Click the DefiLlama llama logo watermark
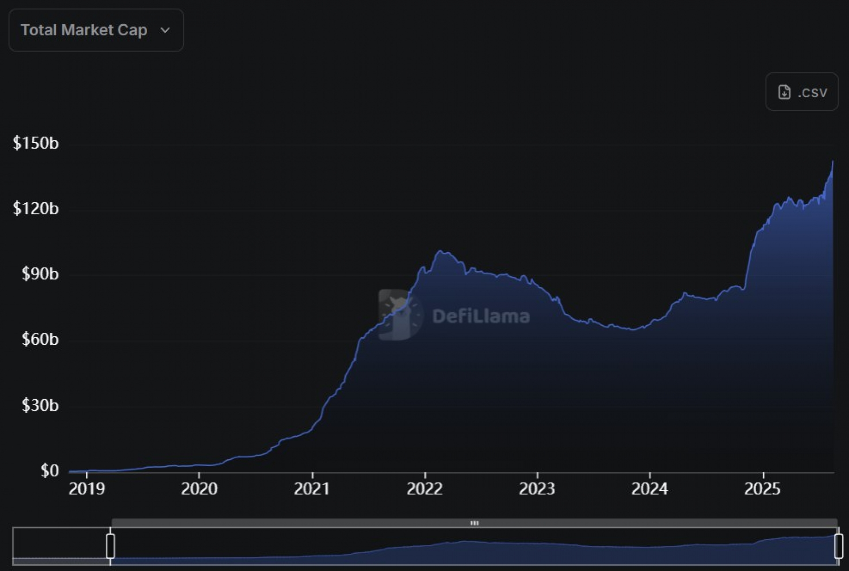 [400, 315]
